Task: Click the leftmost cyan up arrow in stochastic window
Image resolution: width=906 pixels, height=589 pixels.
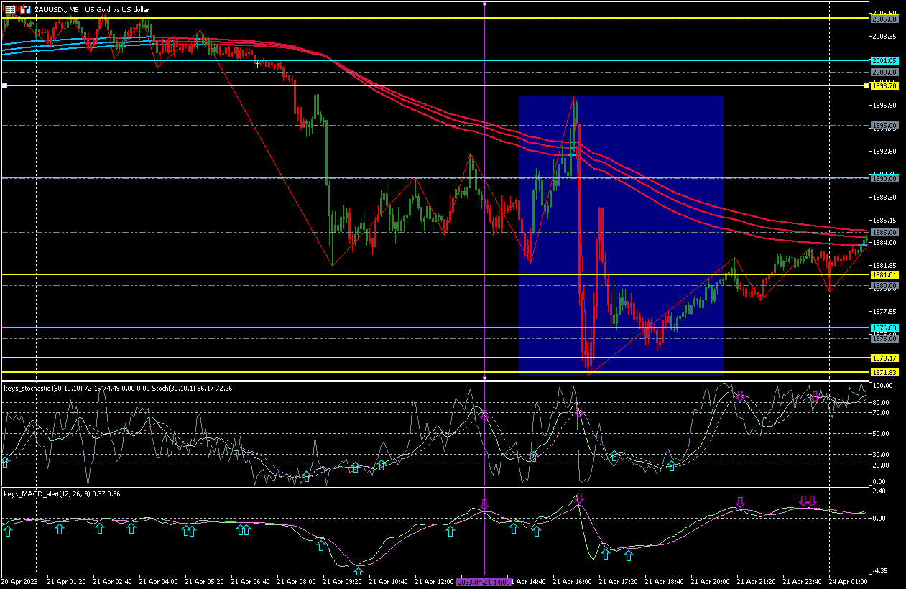Action: pos(6,462)
